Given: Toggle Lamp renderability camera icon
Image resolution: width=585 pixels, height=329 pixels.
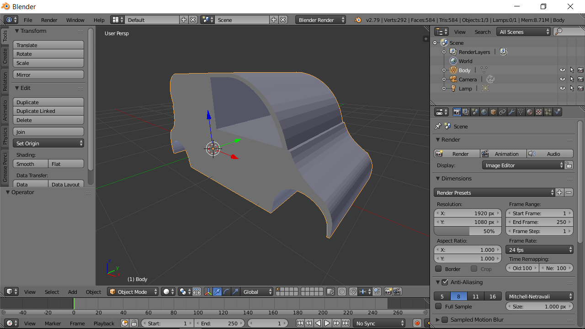Looking at the screenshot, I should click(580, 88).
